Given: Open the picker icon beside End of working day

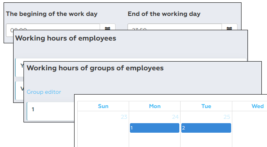Looking at the screenshot, I should coord(230,27).
